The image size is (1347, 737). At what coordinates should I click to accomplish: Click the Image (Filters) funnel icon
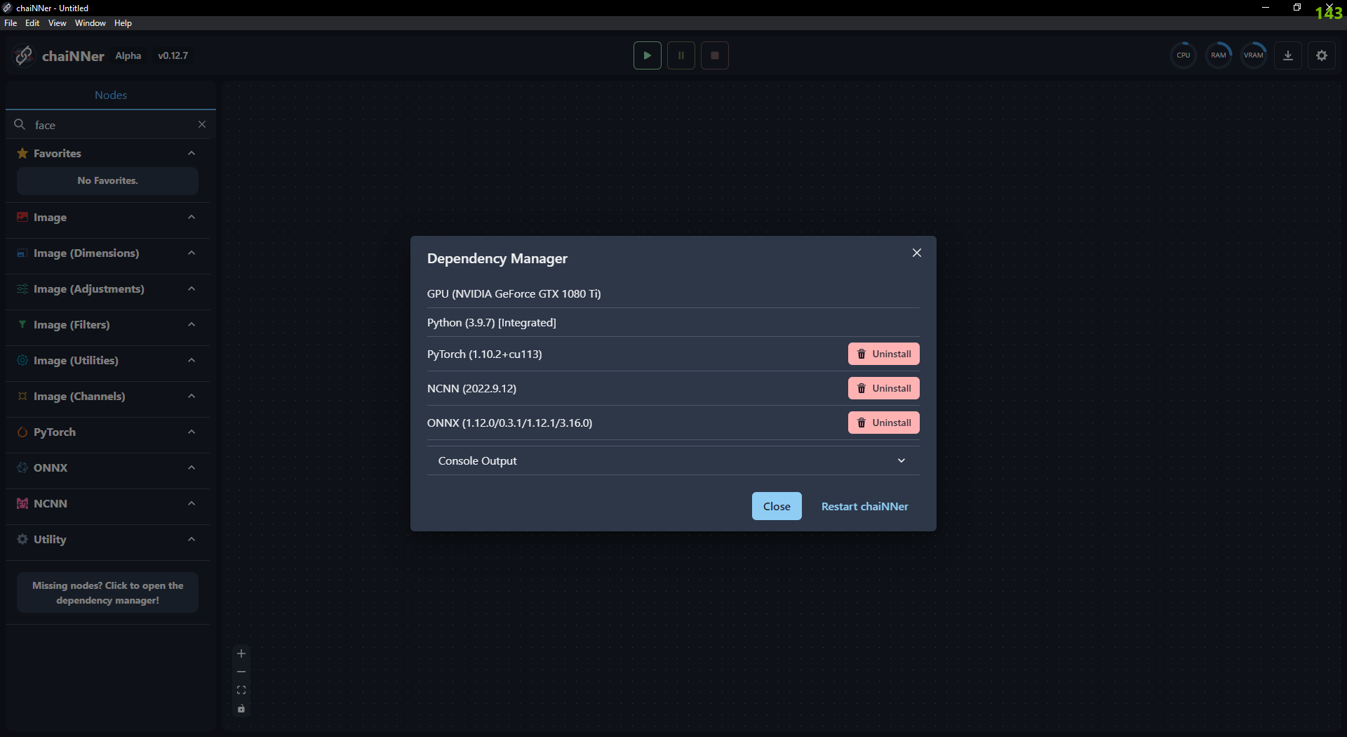[x=22, y=324]
